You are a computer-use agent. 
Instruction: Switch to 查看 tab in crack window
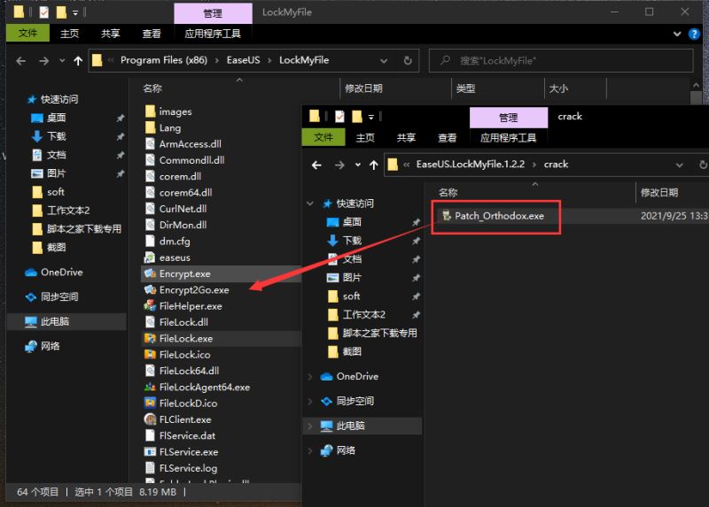tap(448, 138)
